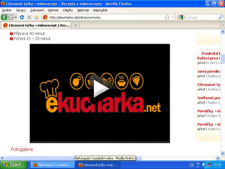Switch to Nefungující 3 poslední taskbar window

coord(53,165)
